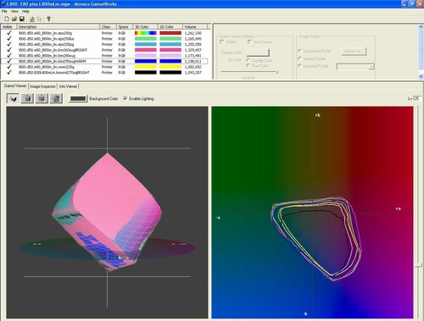
Task: Click the add profile toolbar icon
Action: coord(32,19)
